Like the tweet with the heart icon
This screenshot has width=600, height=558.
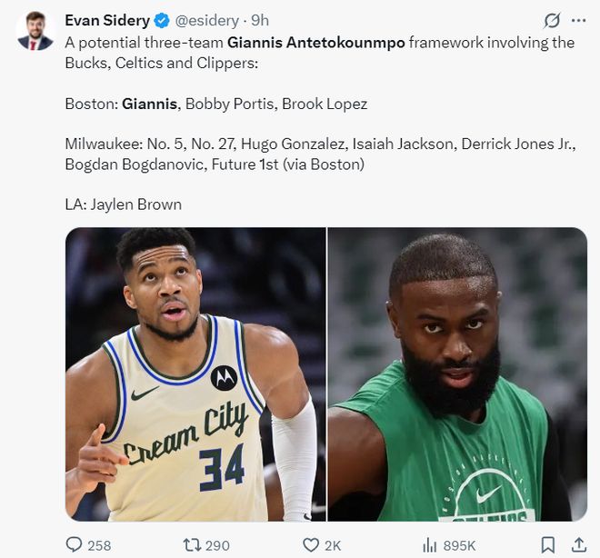(311, 545)
